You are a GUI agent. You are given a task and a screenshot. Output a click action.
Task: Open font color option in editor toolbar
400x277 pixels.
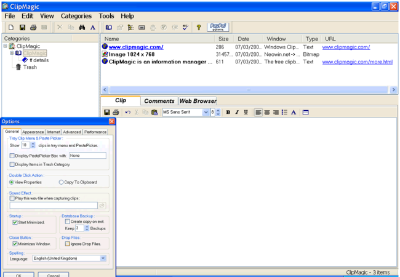tap(294, 112)
